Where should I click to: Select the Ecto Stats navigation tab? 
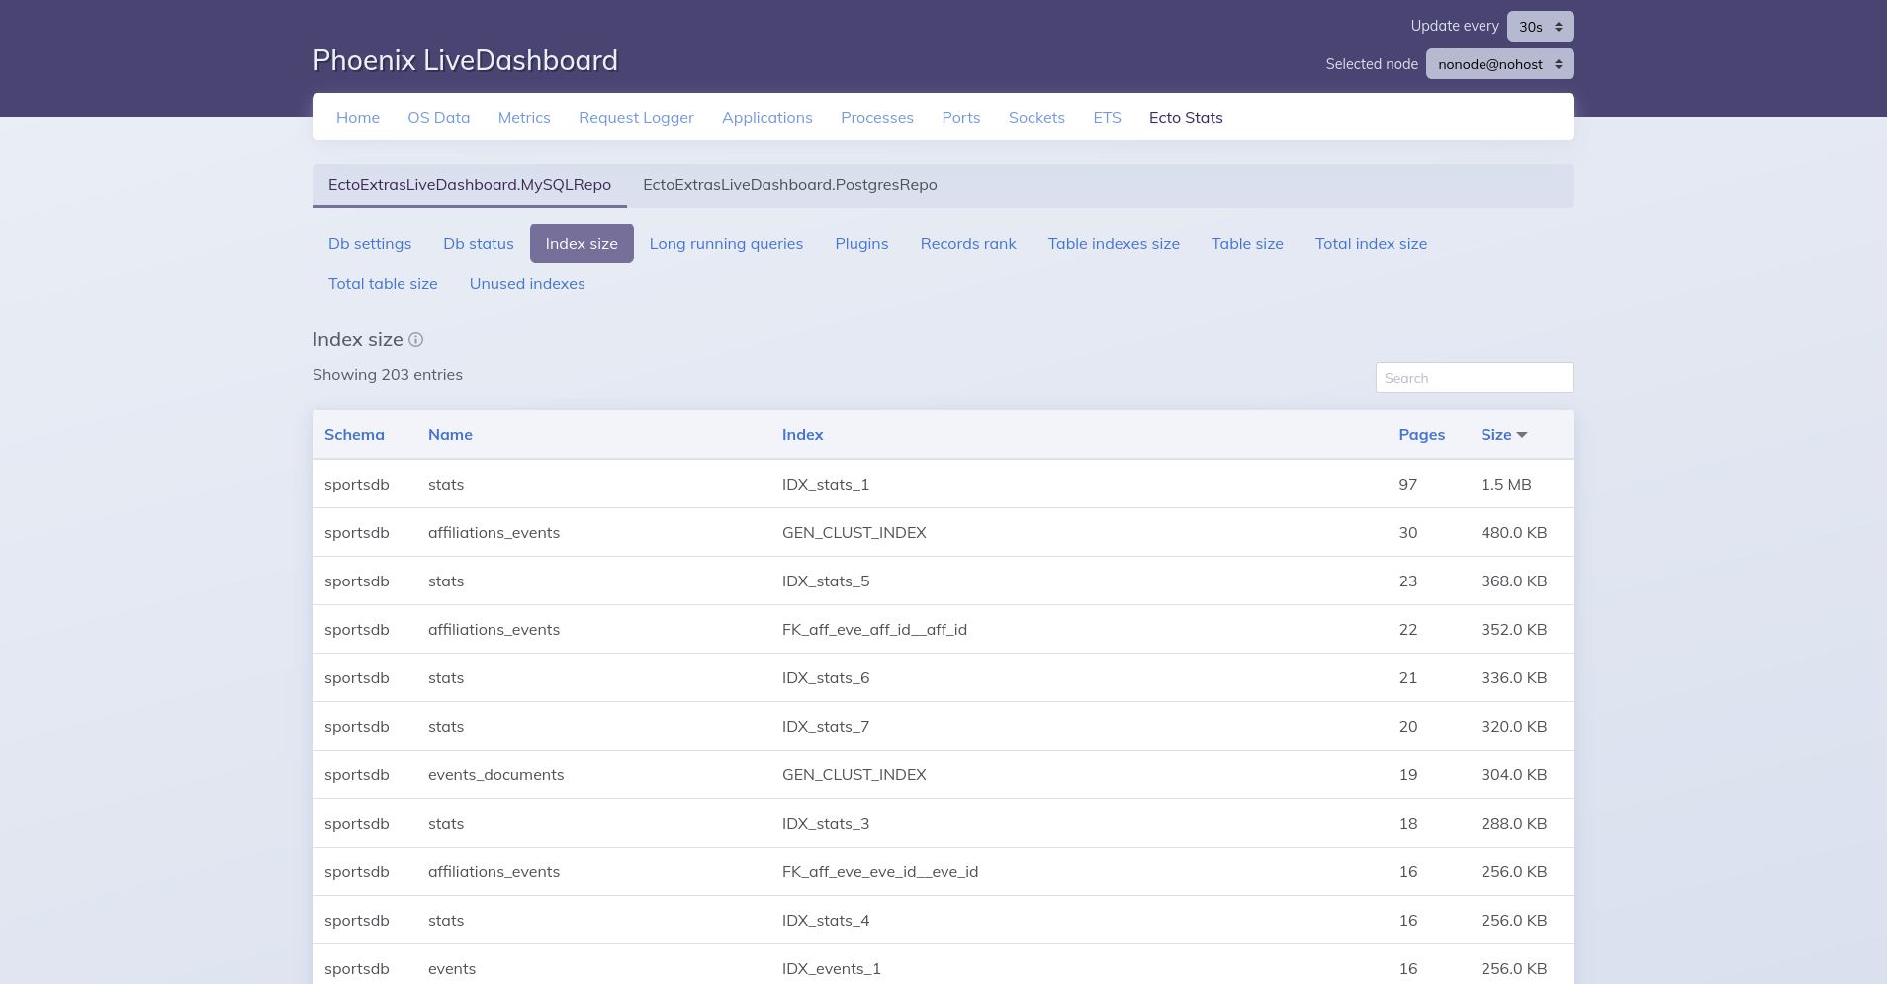1185,117
